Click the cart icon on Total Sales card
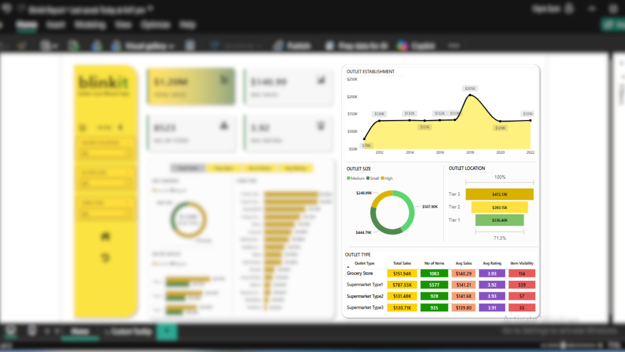Viewport: 625px width, 352px height. [224, 80]
